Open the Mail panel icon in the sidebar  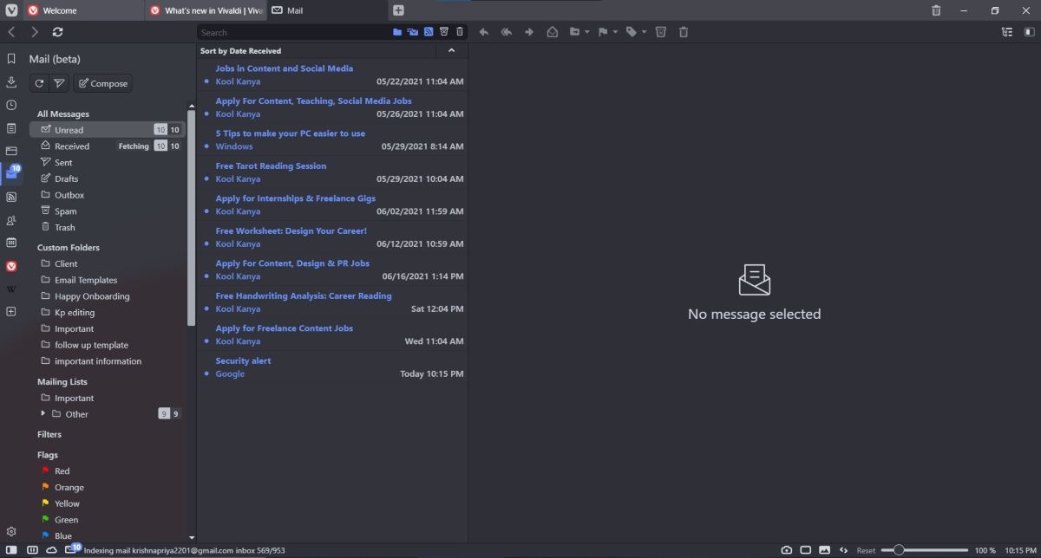(11, 171)
